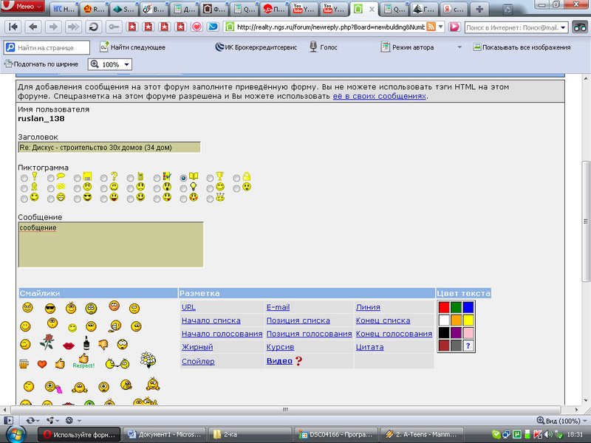
Task: Click the её в своих сообщениях link
Action: pyautogui.click(x=379, y=96)
